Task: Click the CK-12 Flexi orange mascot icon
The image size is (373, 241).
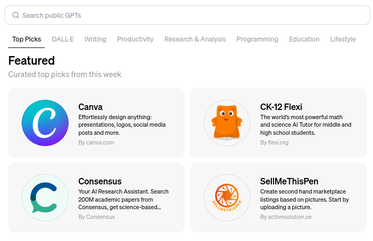Action: click(227, 123)
